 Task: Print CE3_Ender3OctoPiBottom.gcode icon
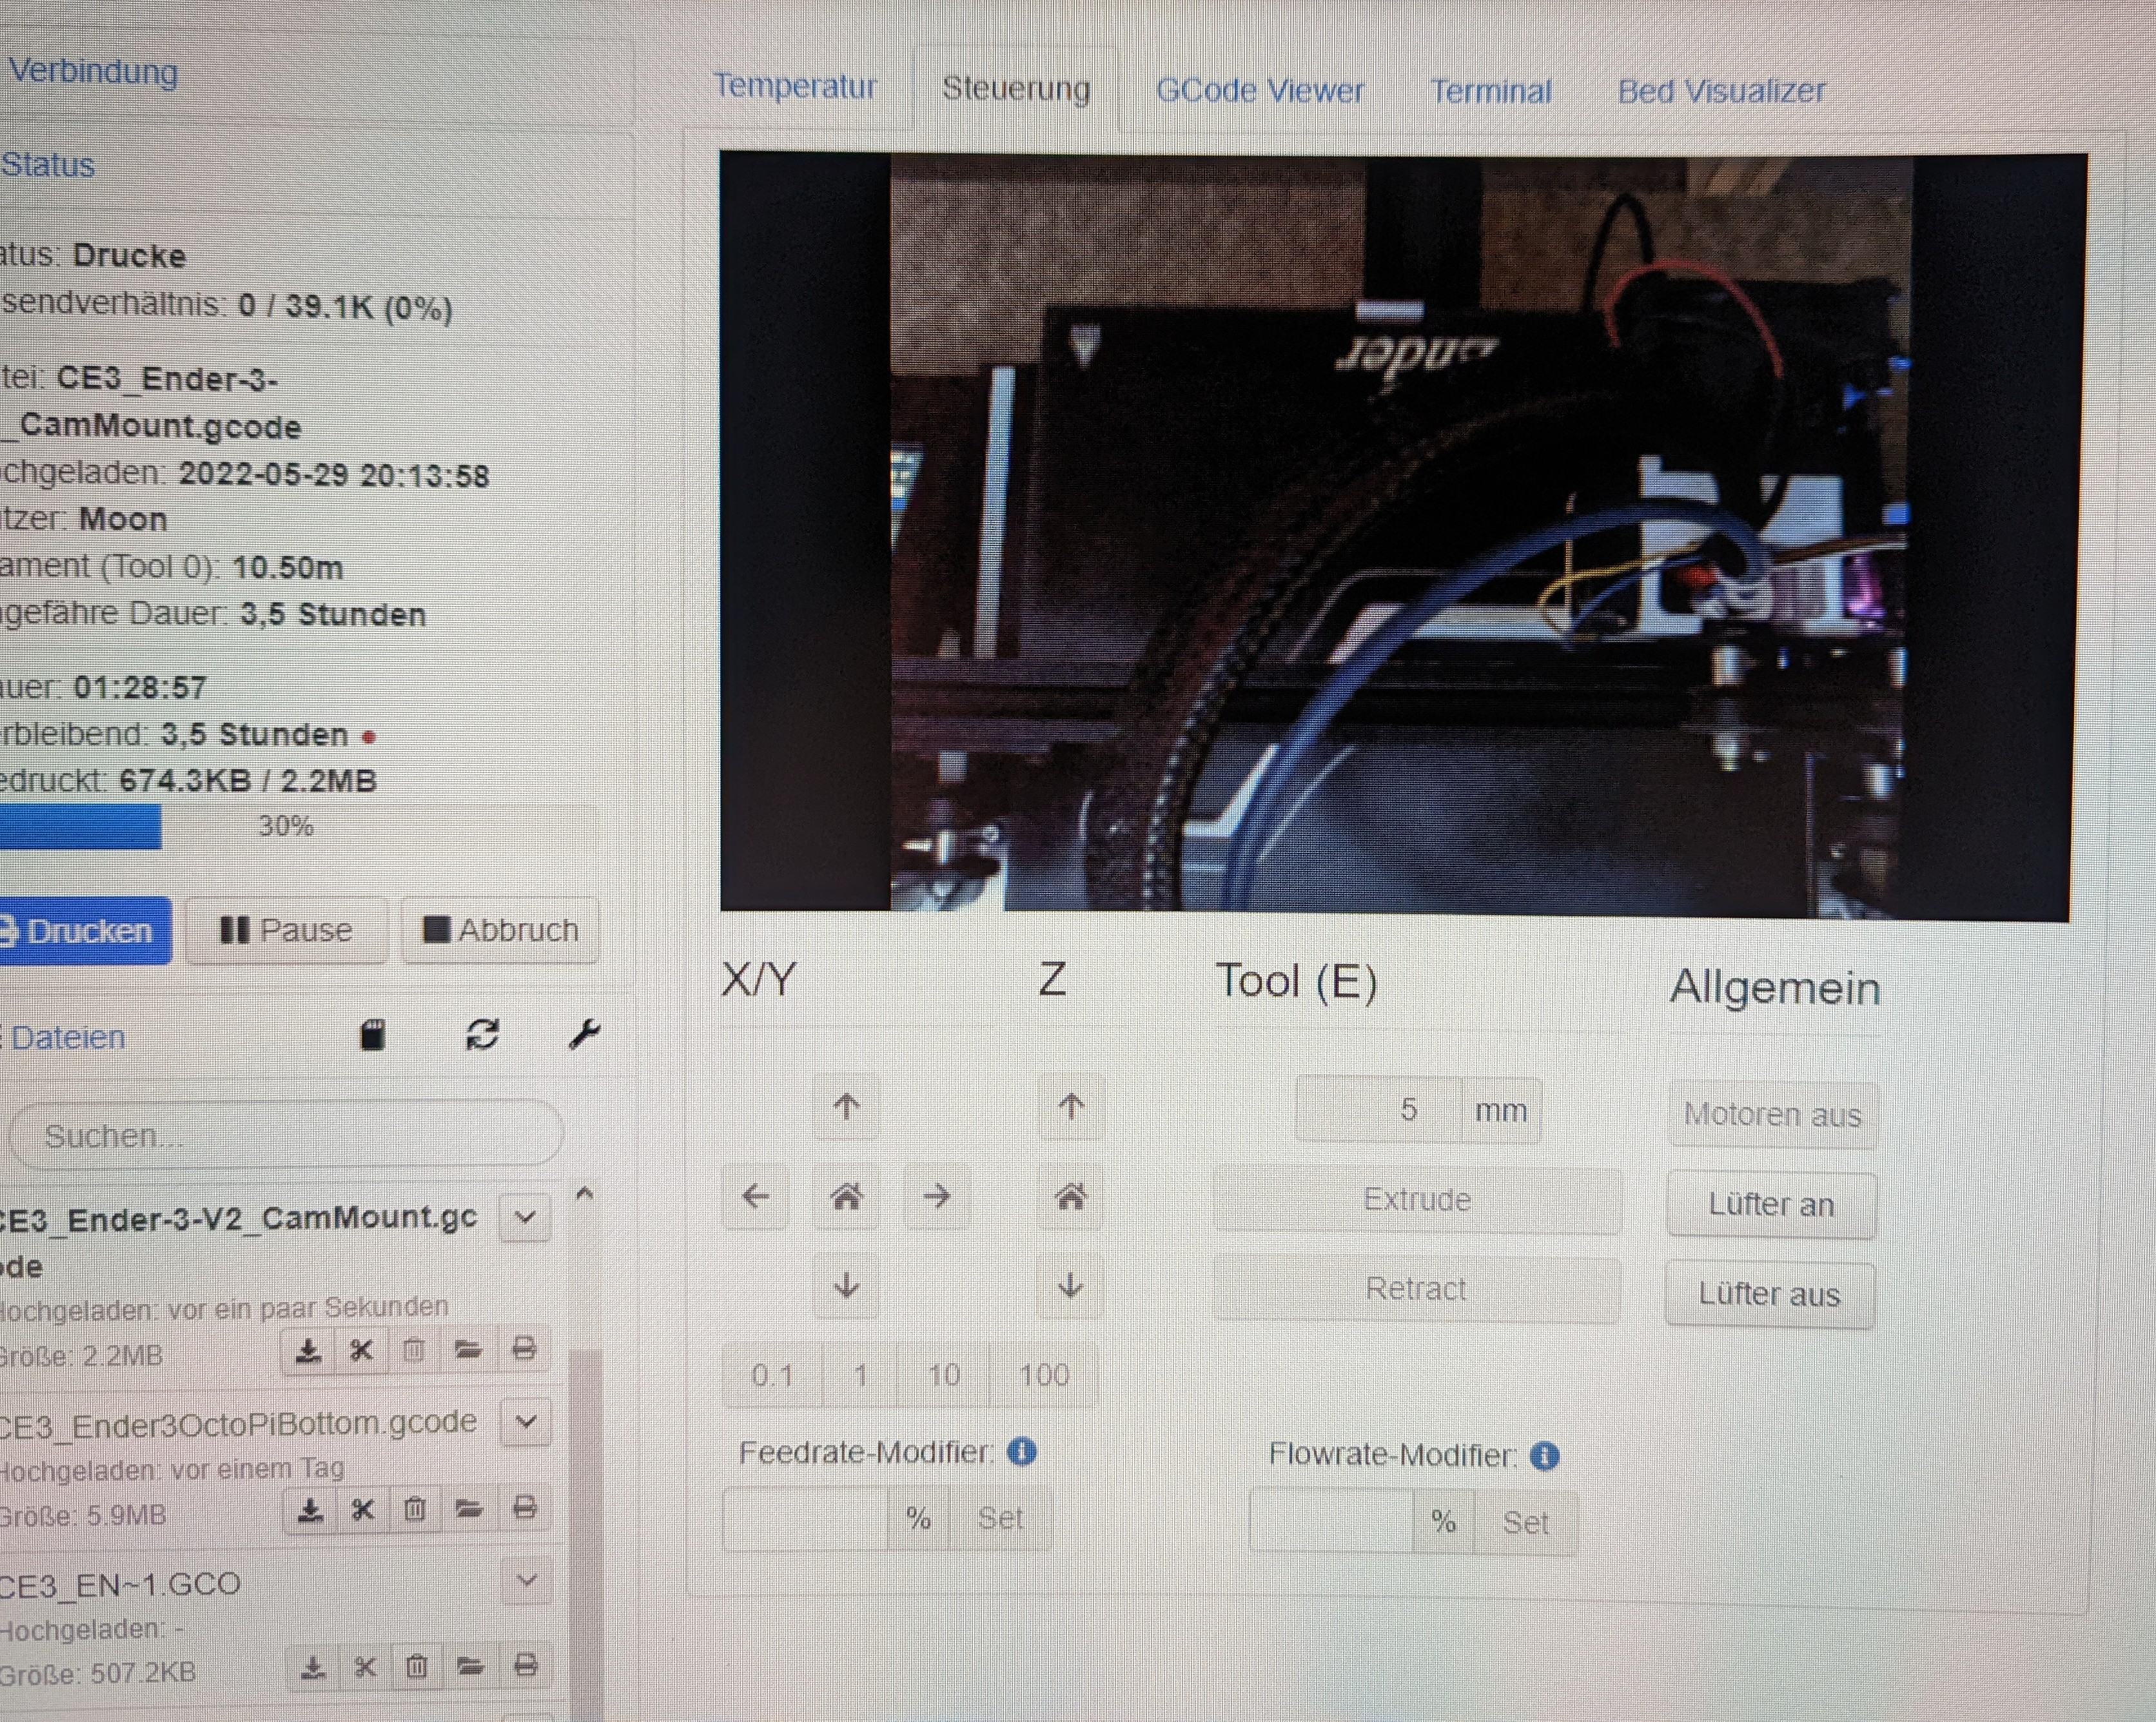click(525, 1509)
